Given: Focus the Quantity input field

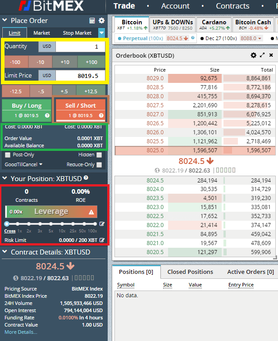Looking at the screenshot, I should coord(80,46).
